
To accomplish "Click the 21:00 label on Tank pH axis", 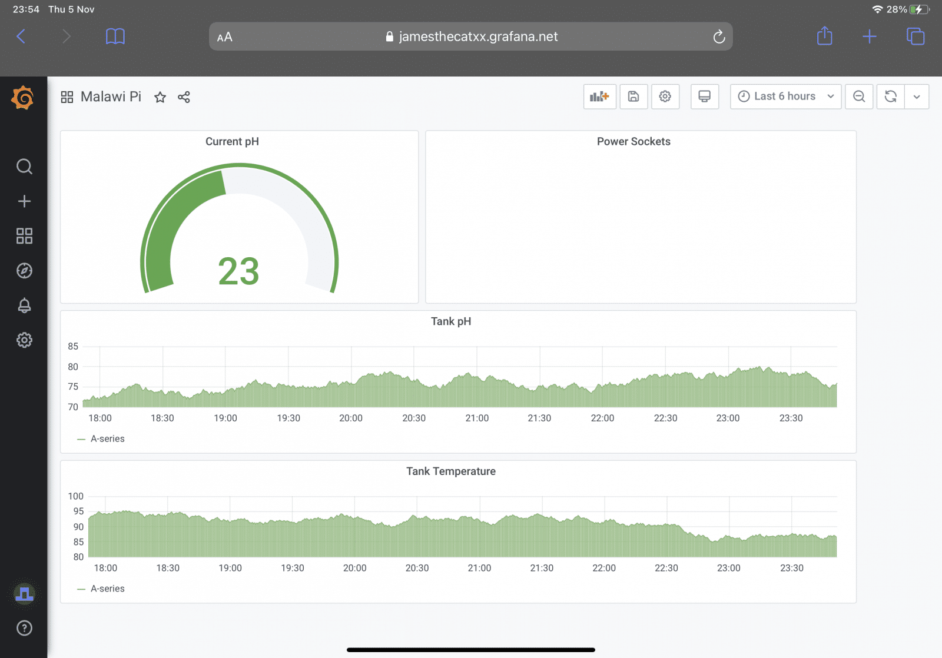I will (477, 418).
